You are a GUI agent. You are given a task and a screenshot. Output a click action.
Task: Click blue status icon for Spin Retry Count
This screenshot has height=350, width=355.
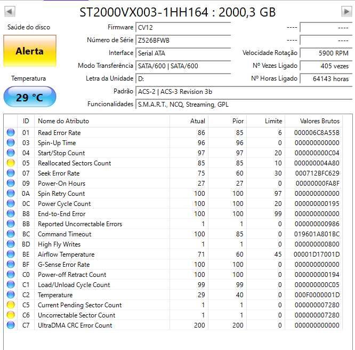(11, 193)
